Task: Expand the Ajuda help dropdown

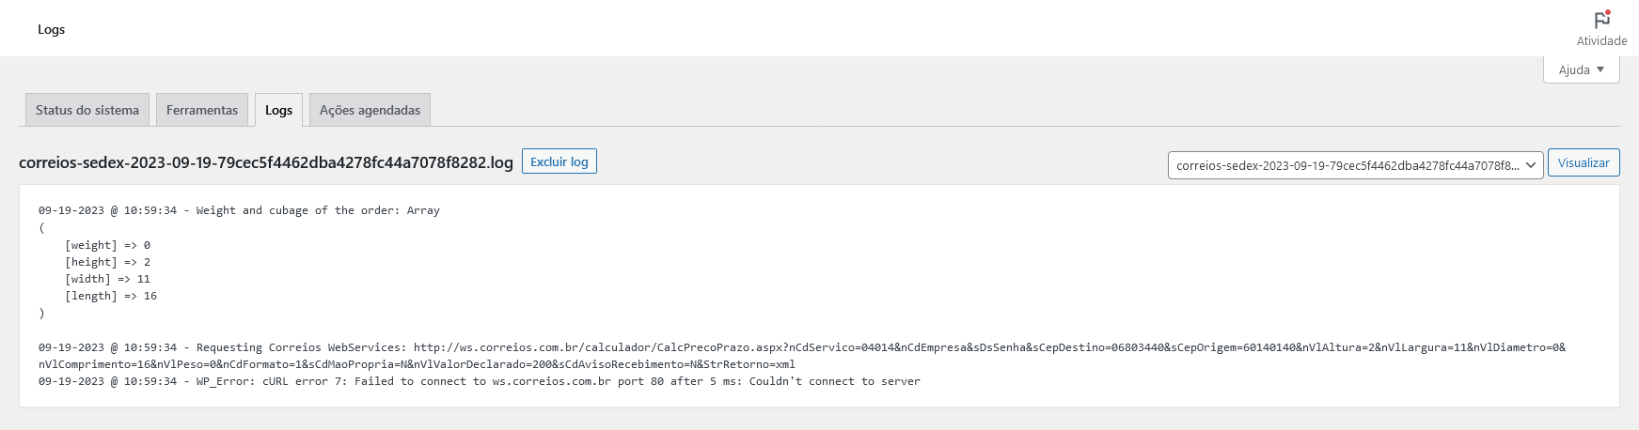Action: click(x=1582, y=69)
